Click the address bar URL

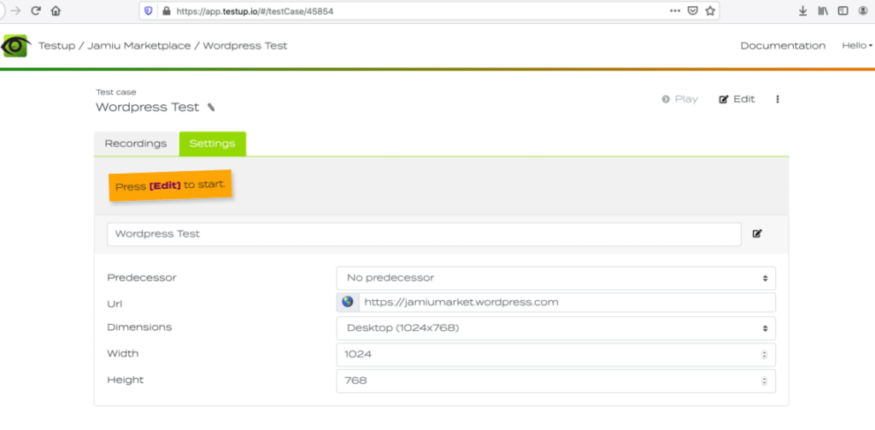click(x=255, y=10)
